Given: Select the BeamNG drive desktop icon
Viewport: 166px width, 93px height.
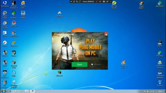Looking at the screenshot, I should pyautogui.click(x=14, y=34).
